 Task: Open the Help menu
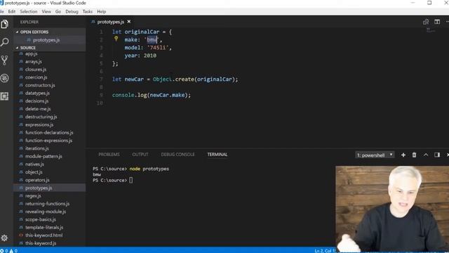pyautogui.click(x=101, y=11)
